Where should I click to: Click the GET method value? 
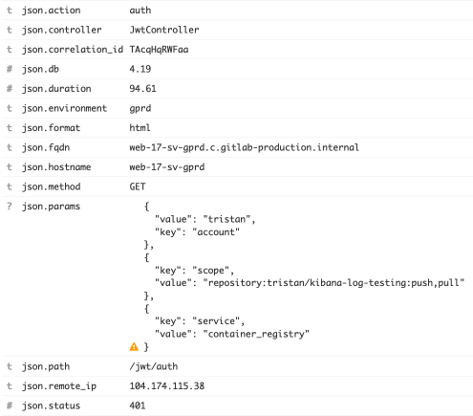[x=138, y=186]
